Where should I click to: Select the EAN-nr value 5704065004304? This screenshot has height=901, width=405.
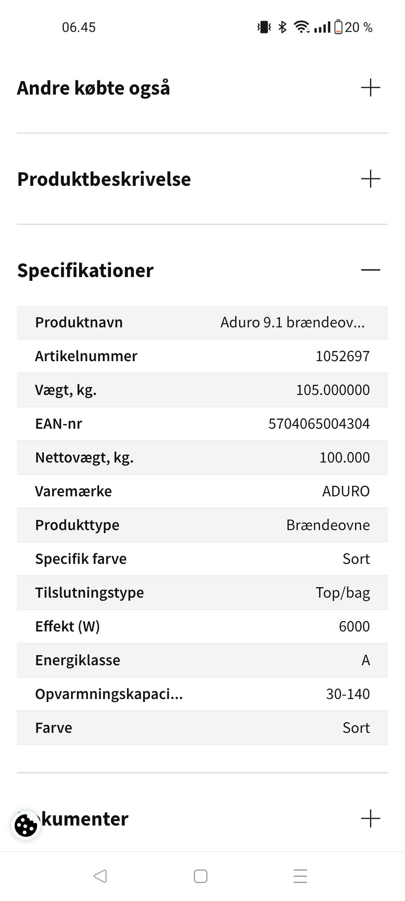(x=319, y=424)
